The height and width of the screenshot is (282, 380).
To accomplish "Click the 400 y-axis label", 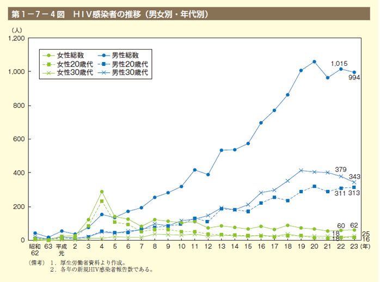I will click(x=19, y=173).
